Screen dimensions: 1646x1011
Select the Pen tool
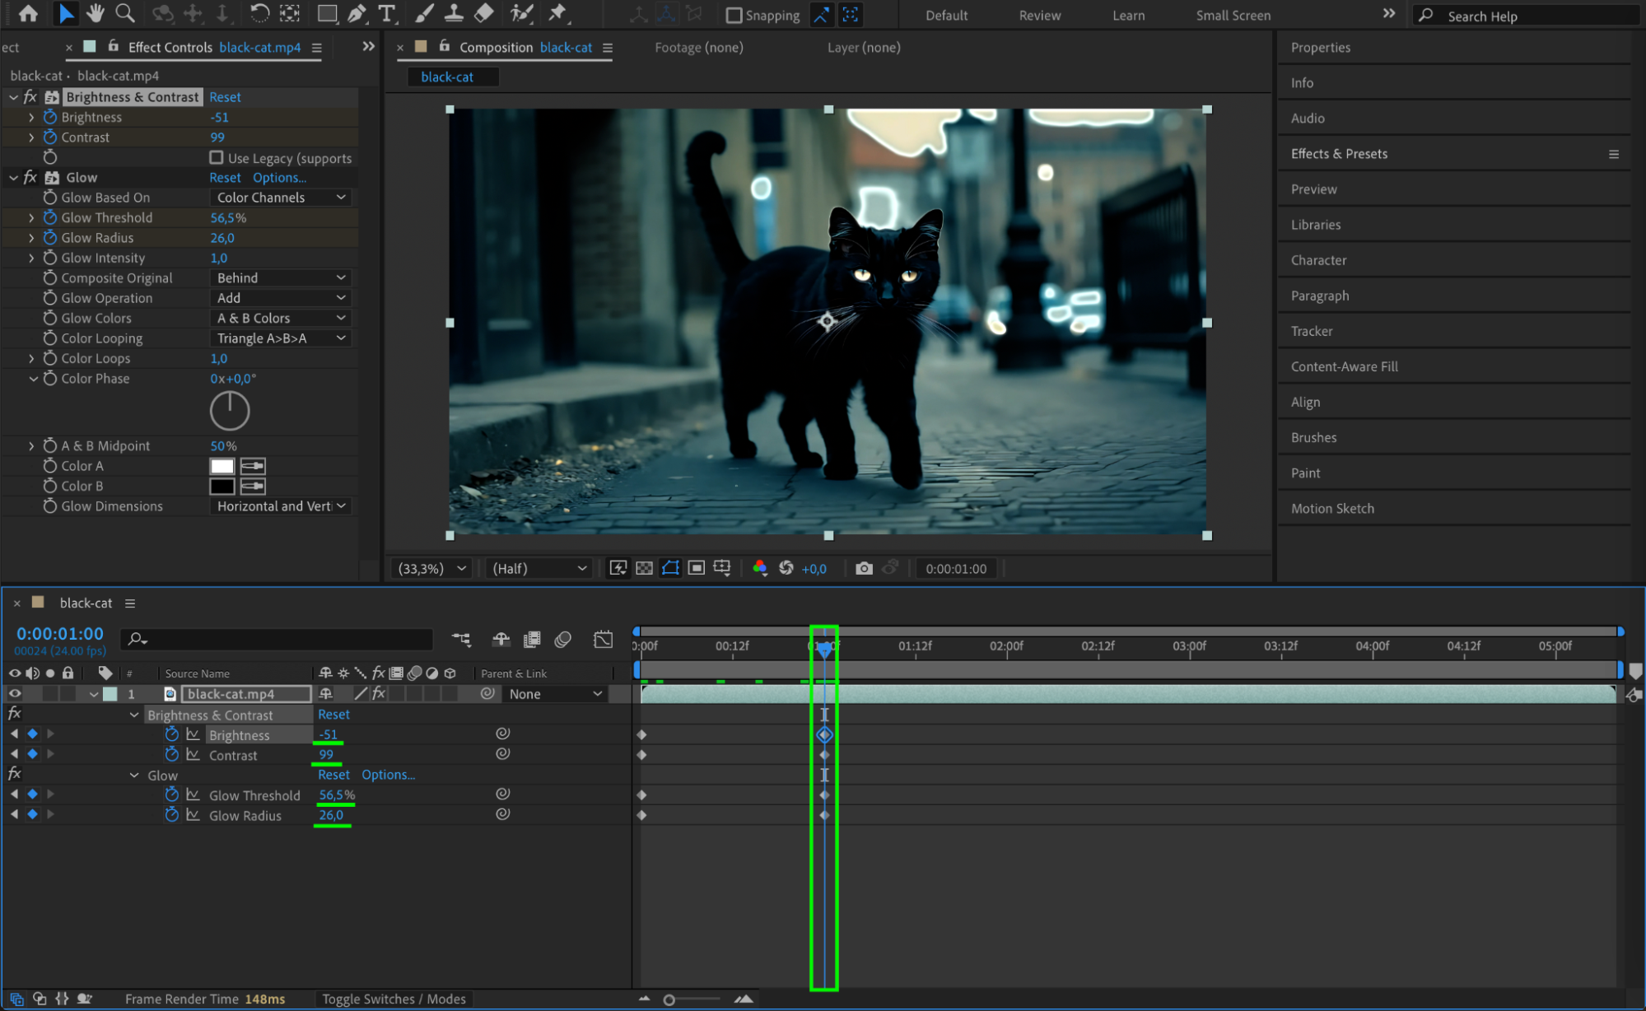[357, 13]
